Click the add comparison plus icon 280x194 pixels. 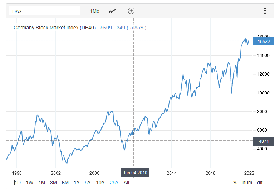[x=131, y=11]
